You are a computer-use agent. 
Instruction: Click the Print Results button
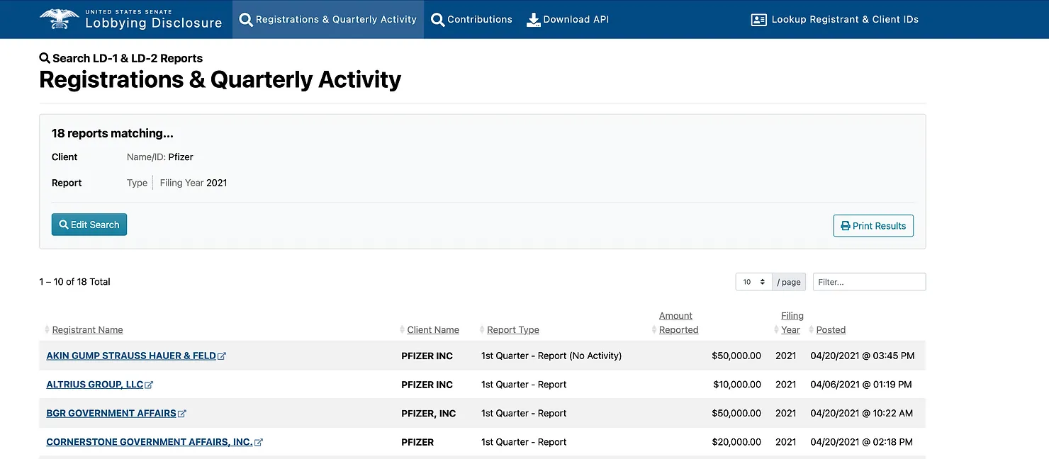pos(873,226)
